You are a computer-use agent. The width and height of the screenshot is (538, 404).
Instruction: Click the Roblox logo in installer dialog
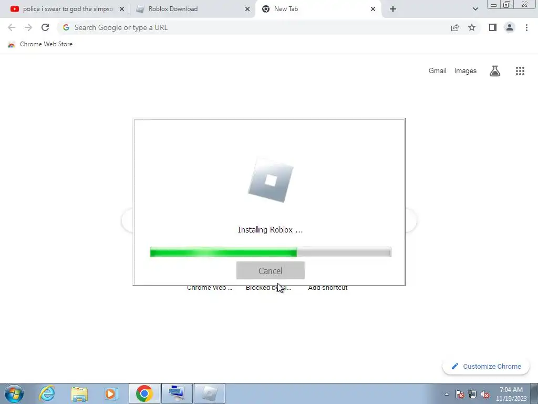pyautogui.click(x=271, y=181)
